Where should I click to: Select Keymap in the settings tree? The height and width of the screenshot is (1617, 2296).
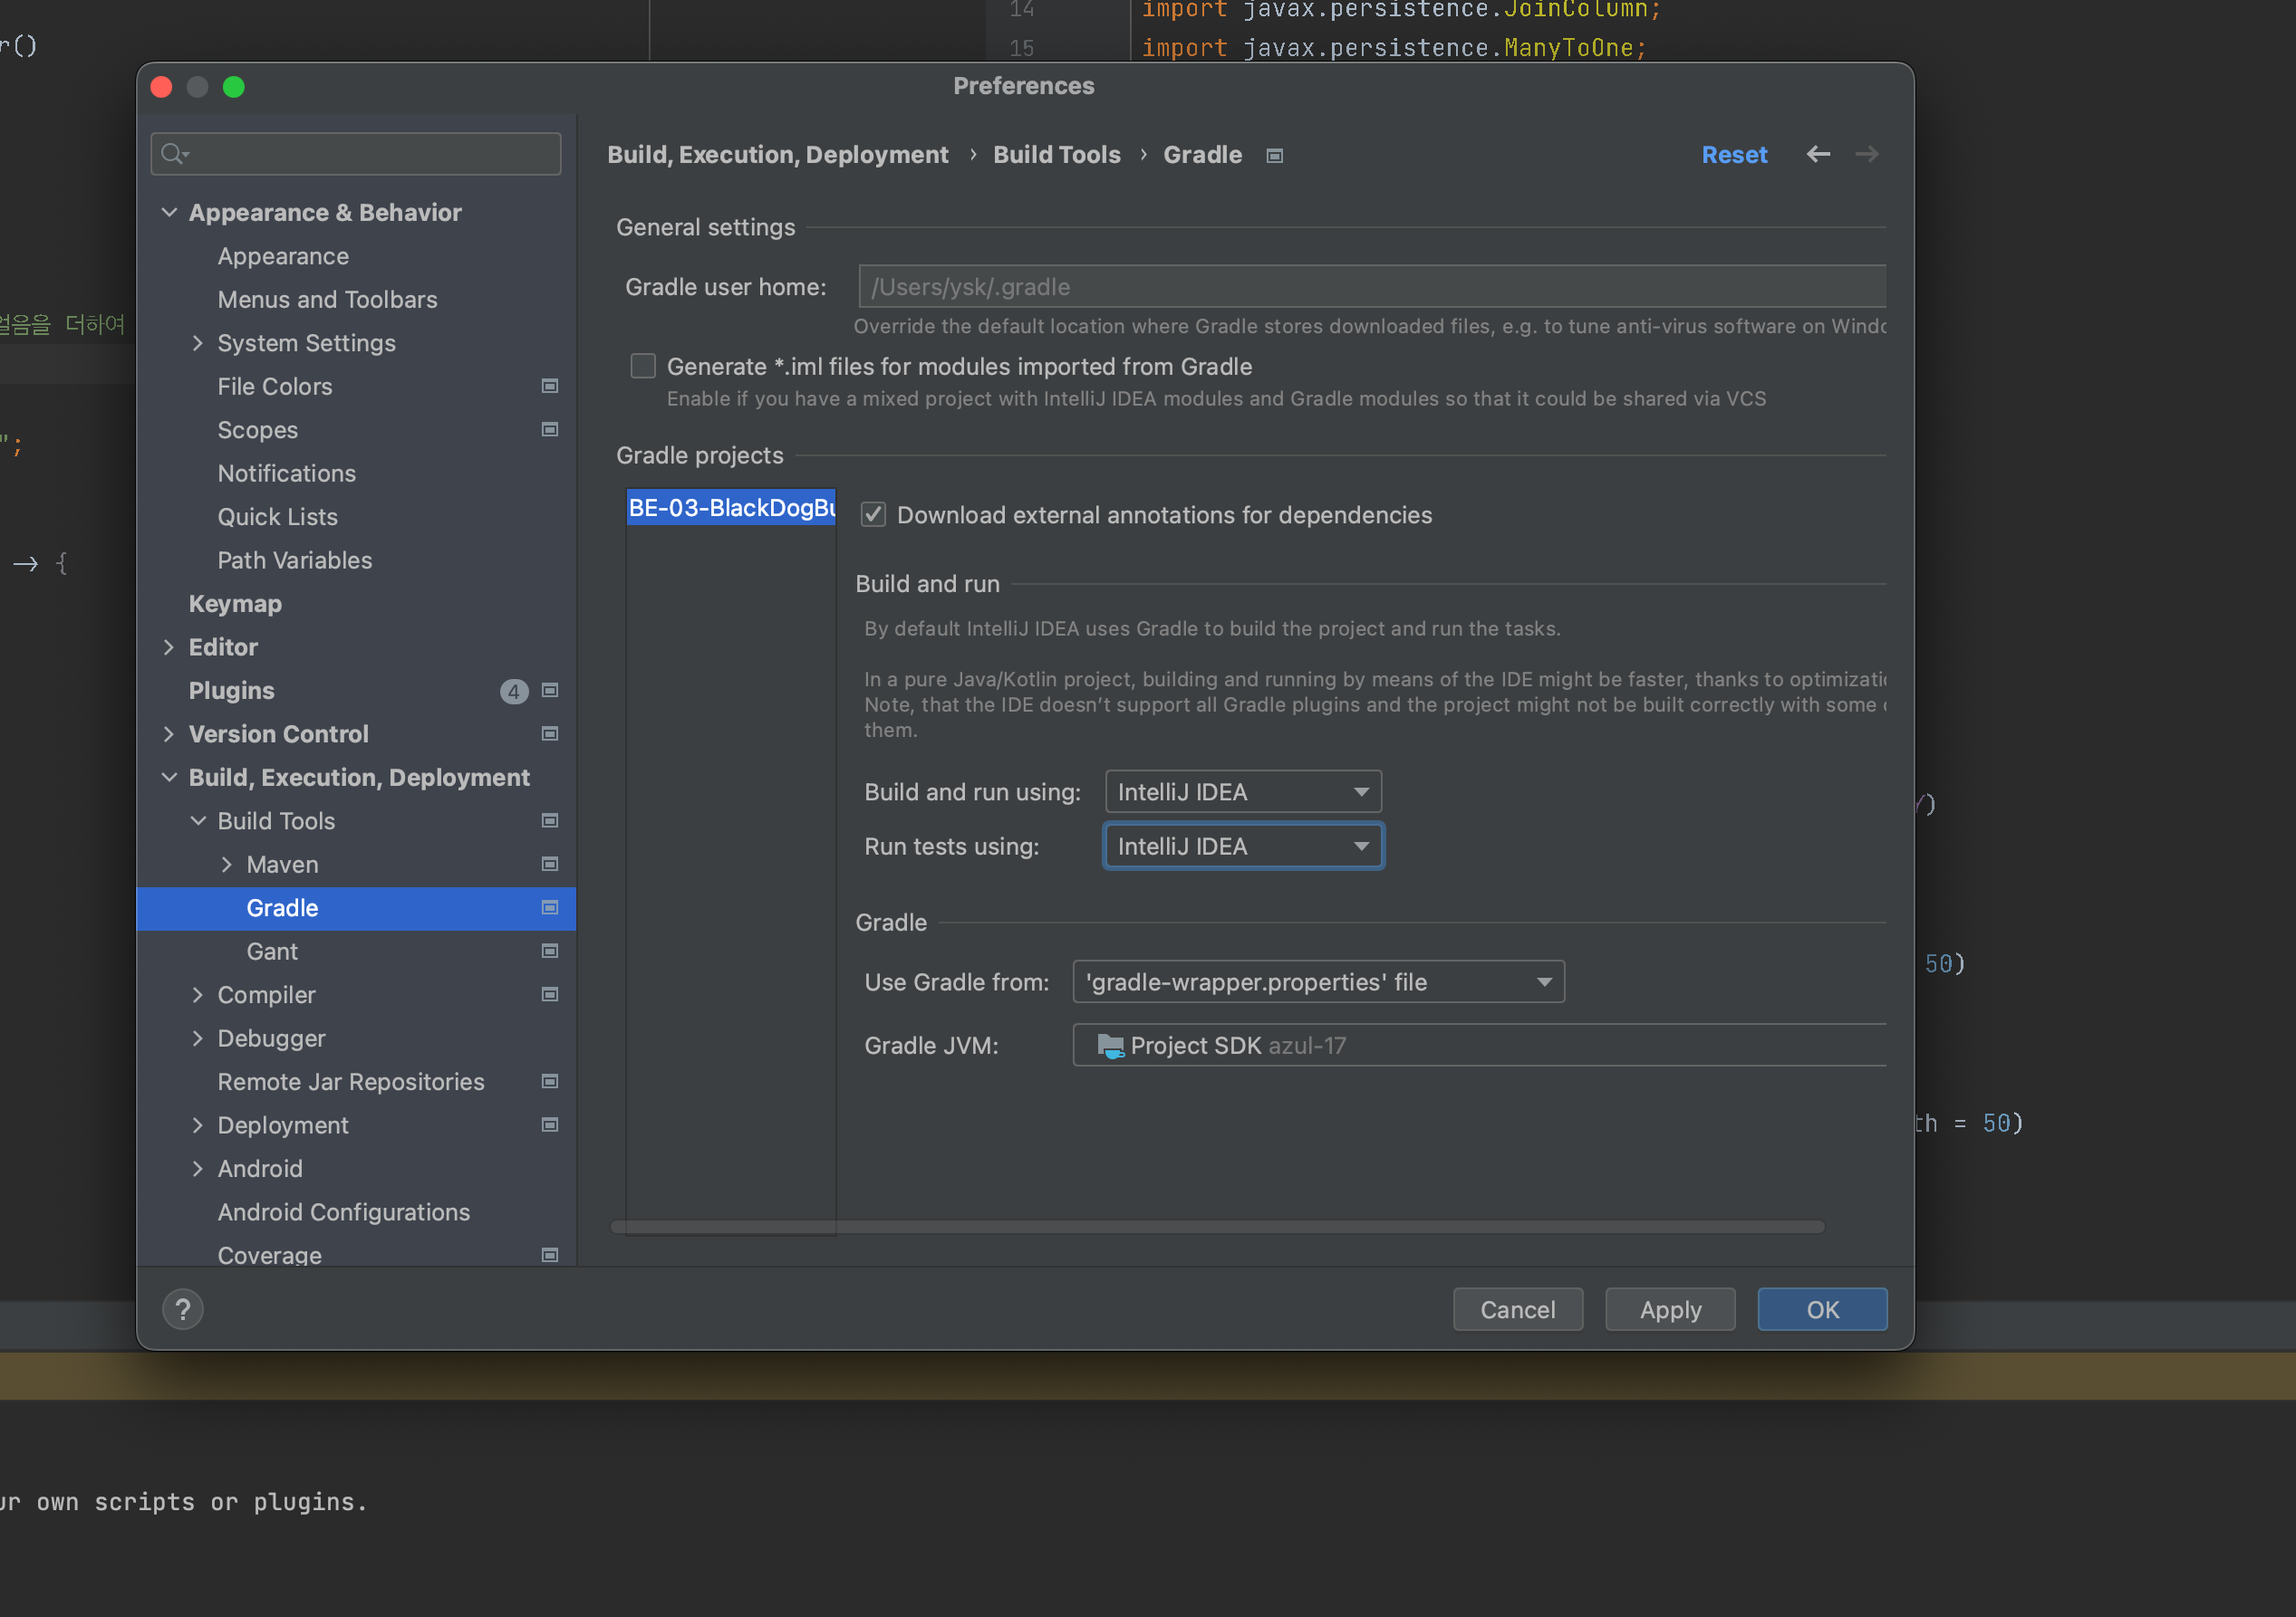click(x=235, y=604)
